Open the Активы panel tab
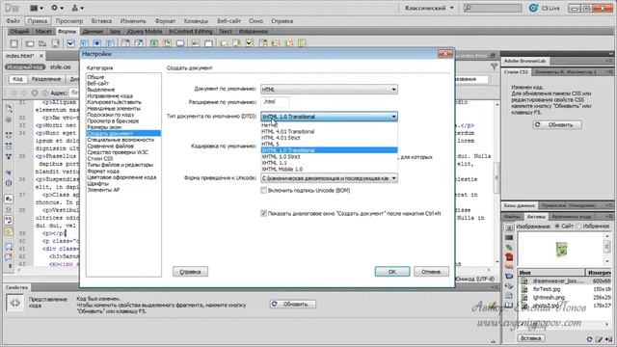 coord(536,216)
